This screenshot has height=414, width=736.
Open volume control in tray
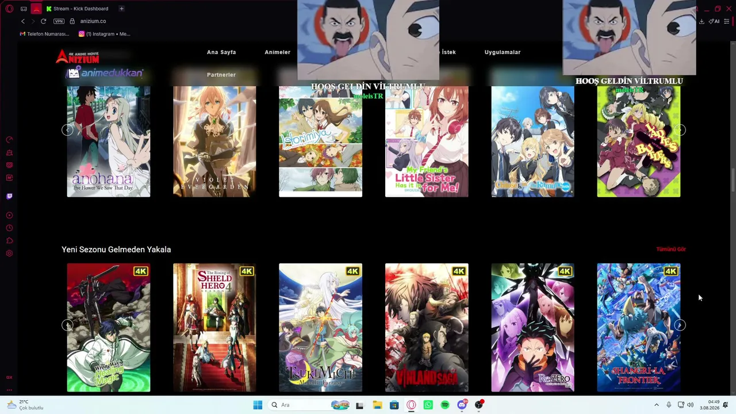tap(691, 405)
